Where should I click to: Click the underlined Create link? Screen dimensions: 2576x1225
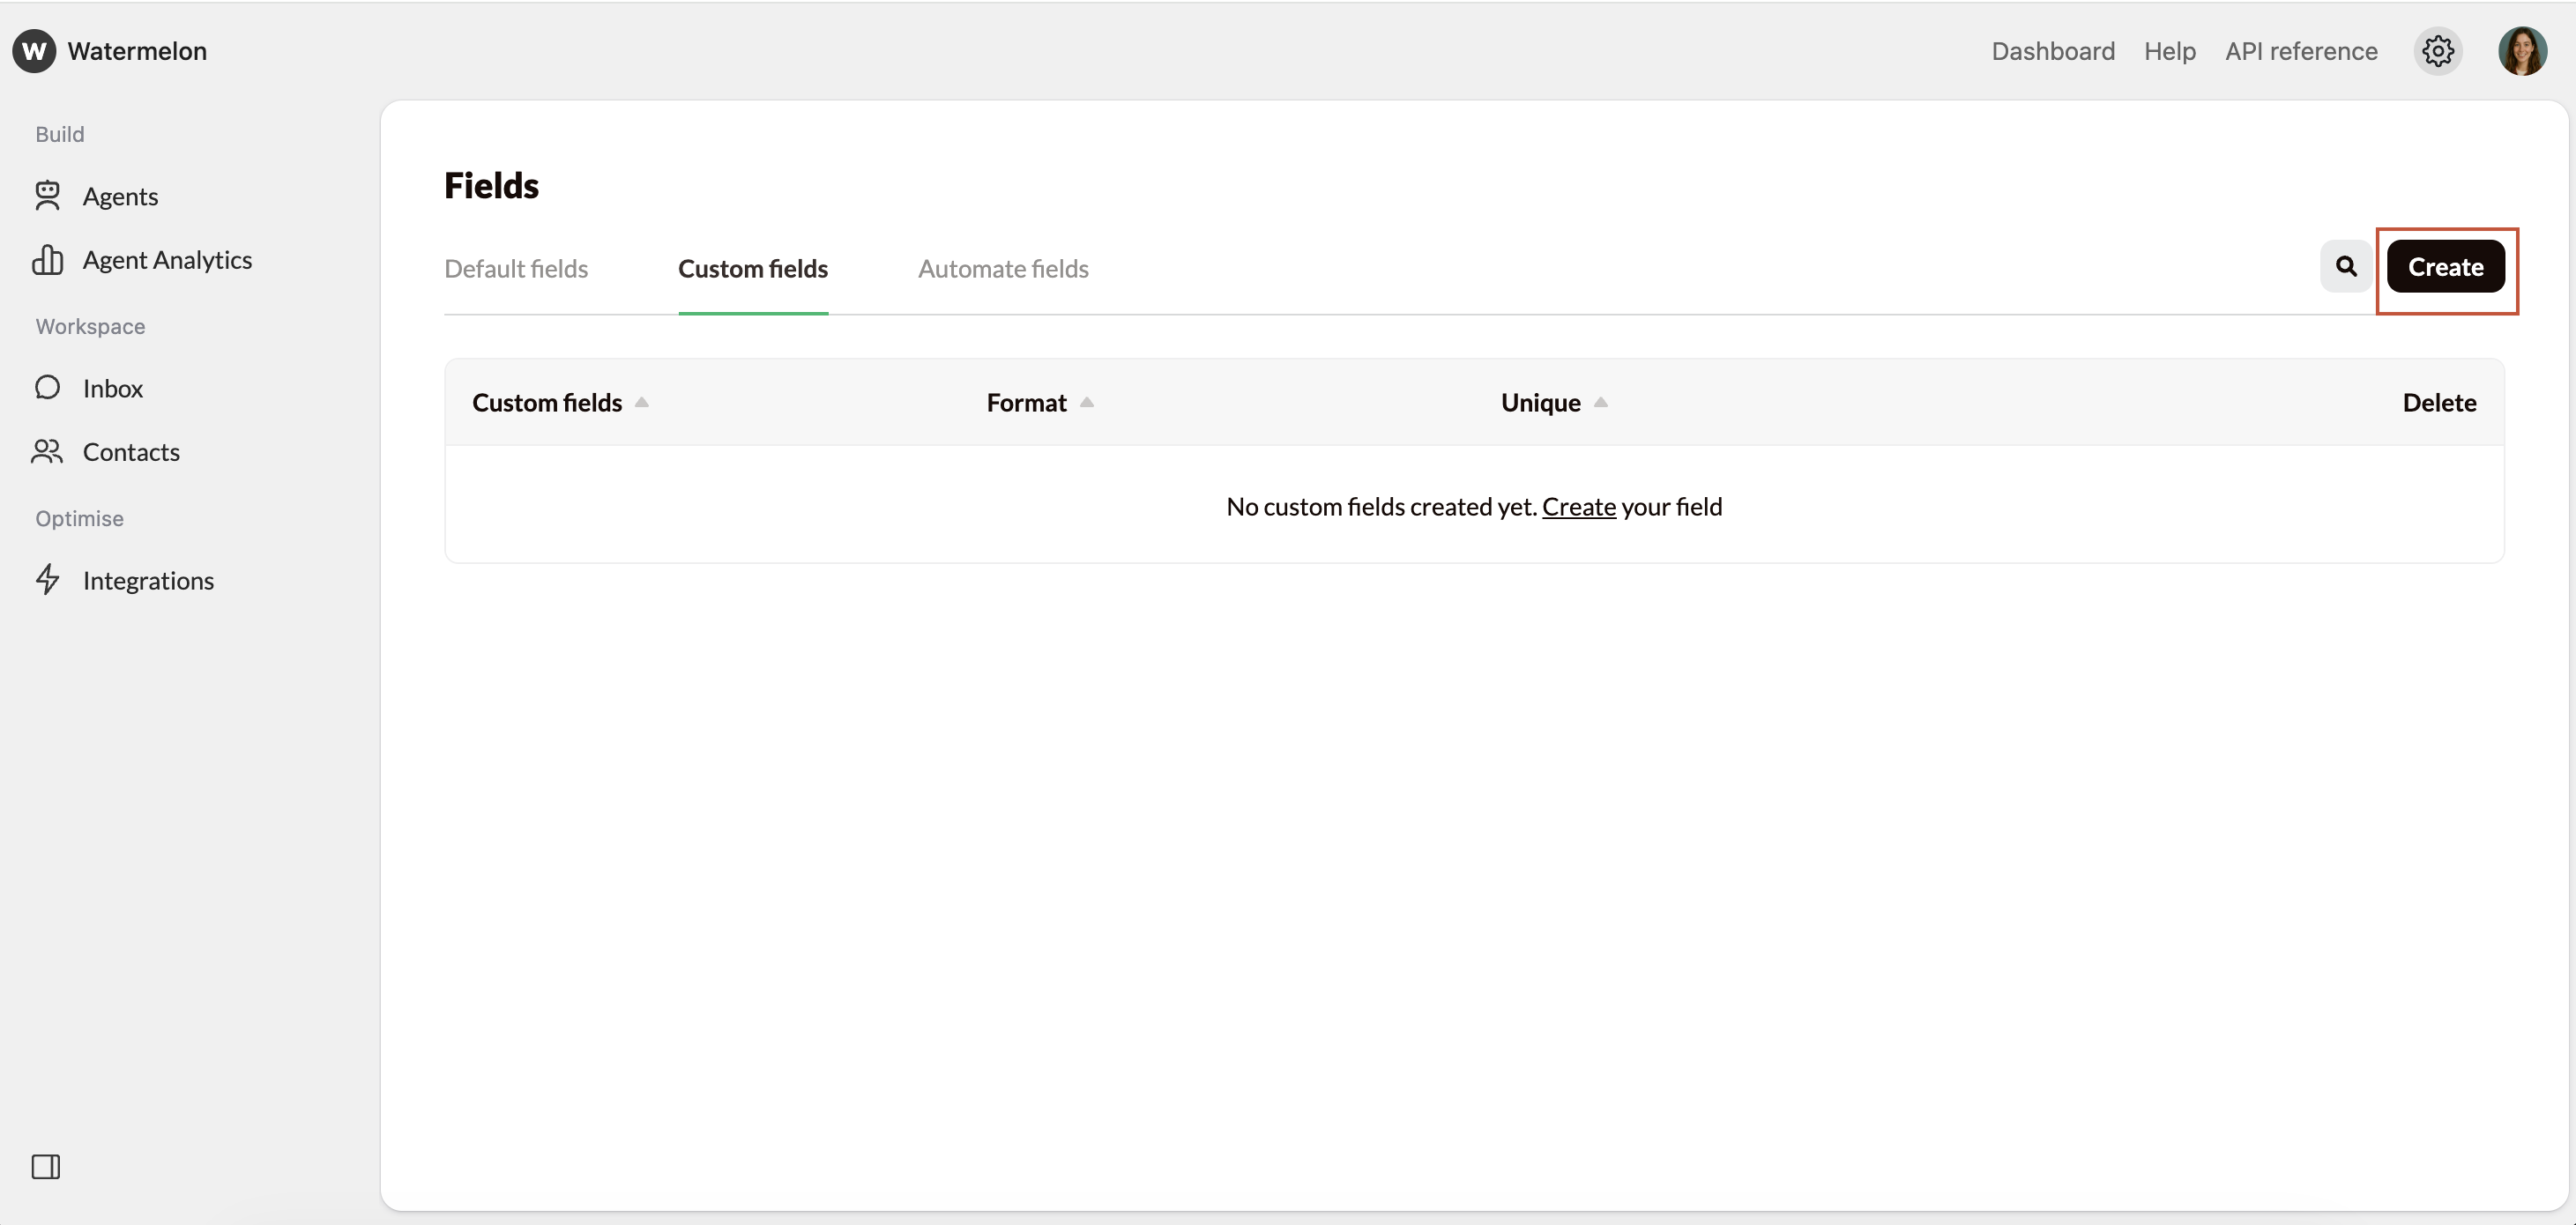click(1580, 507)
